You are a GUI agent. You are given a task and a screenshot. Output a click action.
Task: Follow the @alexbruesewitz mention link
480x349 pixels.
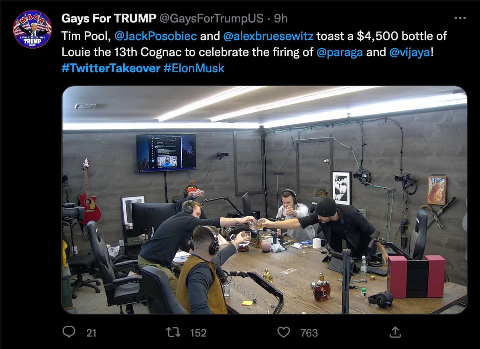(268, 36)
